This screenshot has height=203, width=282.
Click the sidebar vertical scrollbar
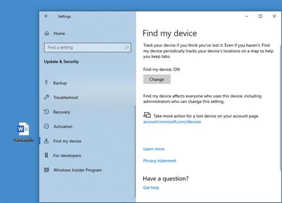(x=135, y=151)
